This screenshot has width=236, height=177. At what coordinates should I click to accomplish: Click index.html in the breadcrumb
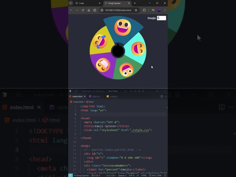pos(78,102)
